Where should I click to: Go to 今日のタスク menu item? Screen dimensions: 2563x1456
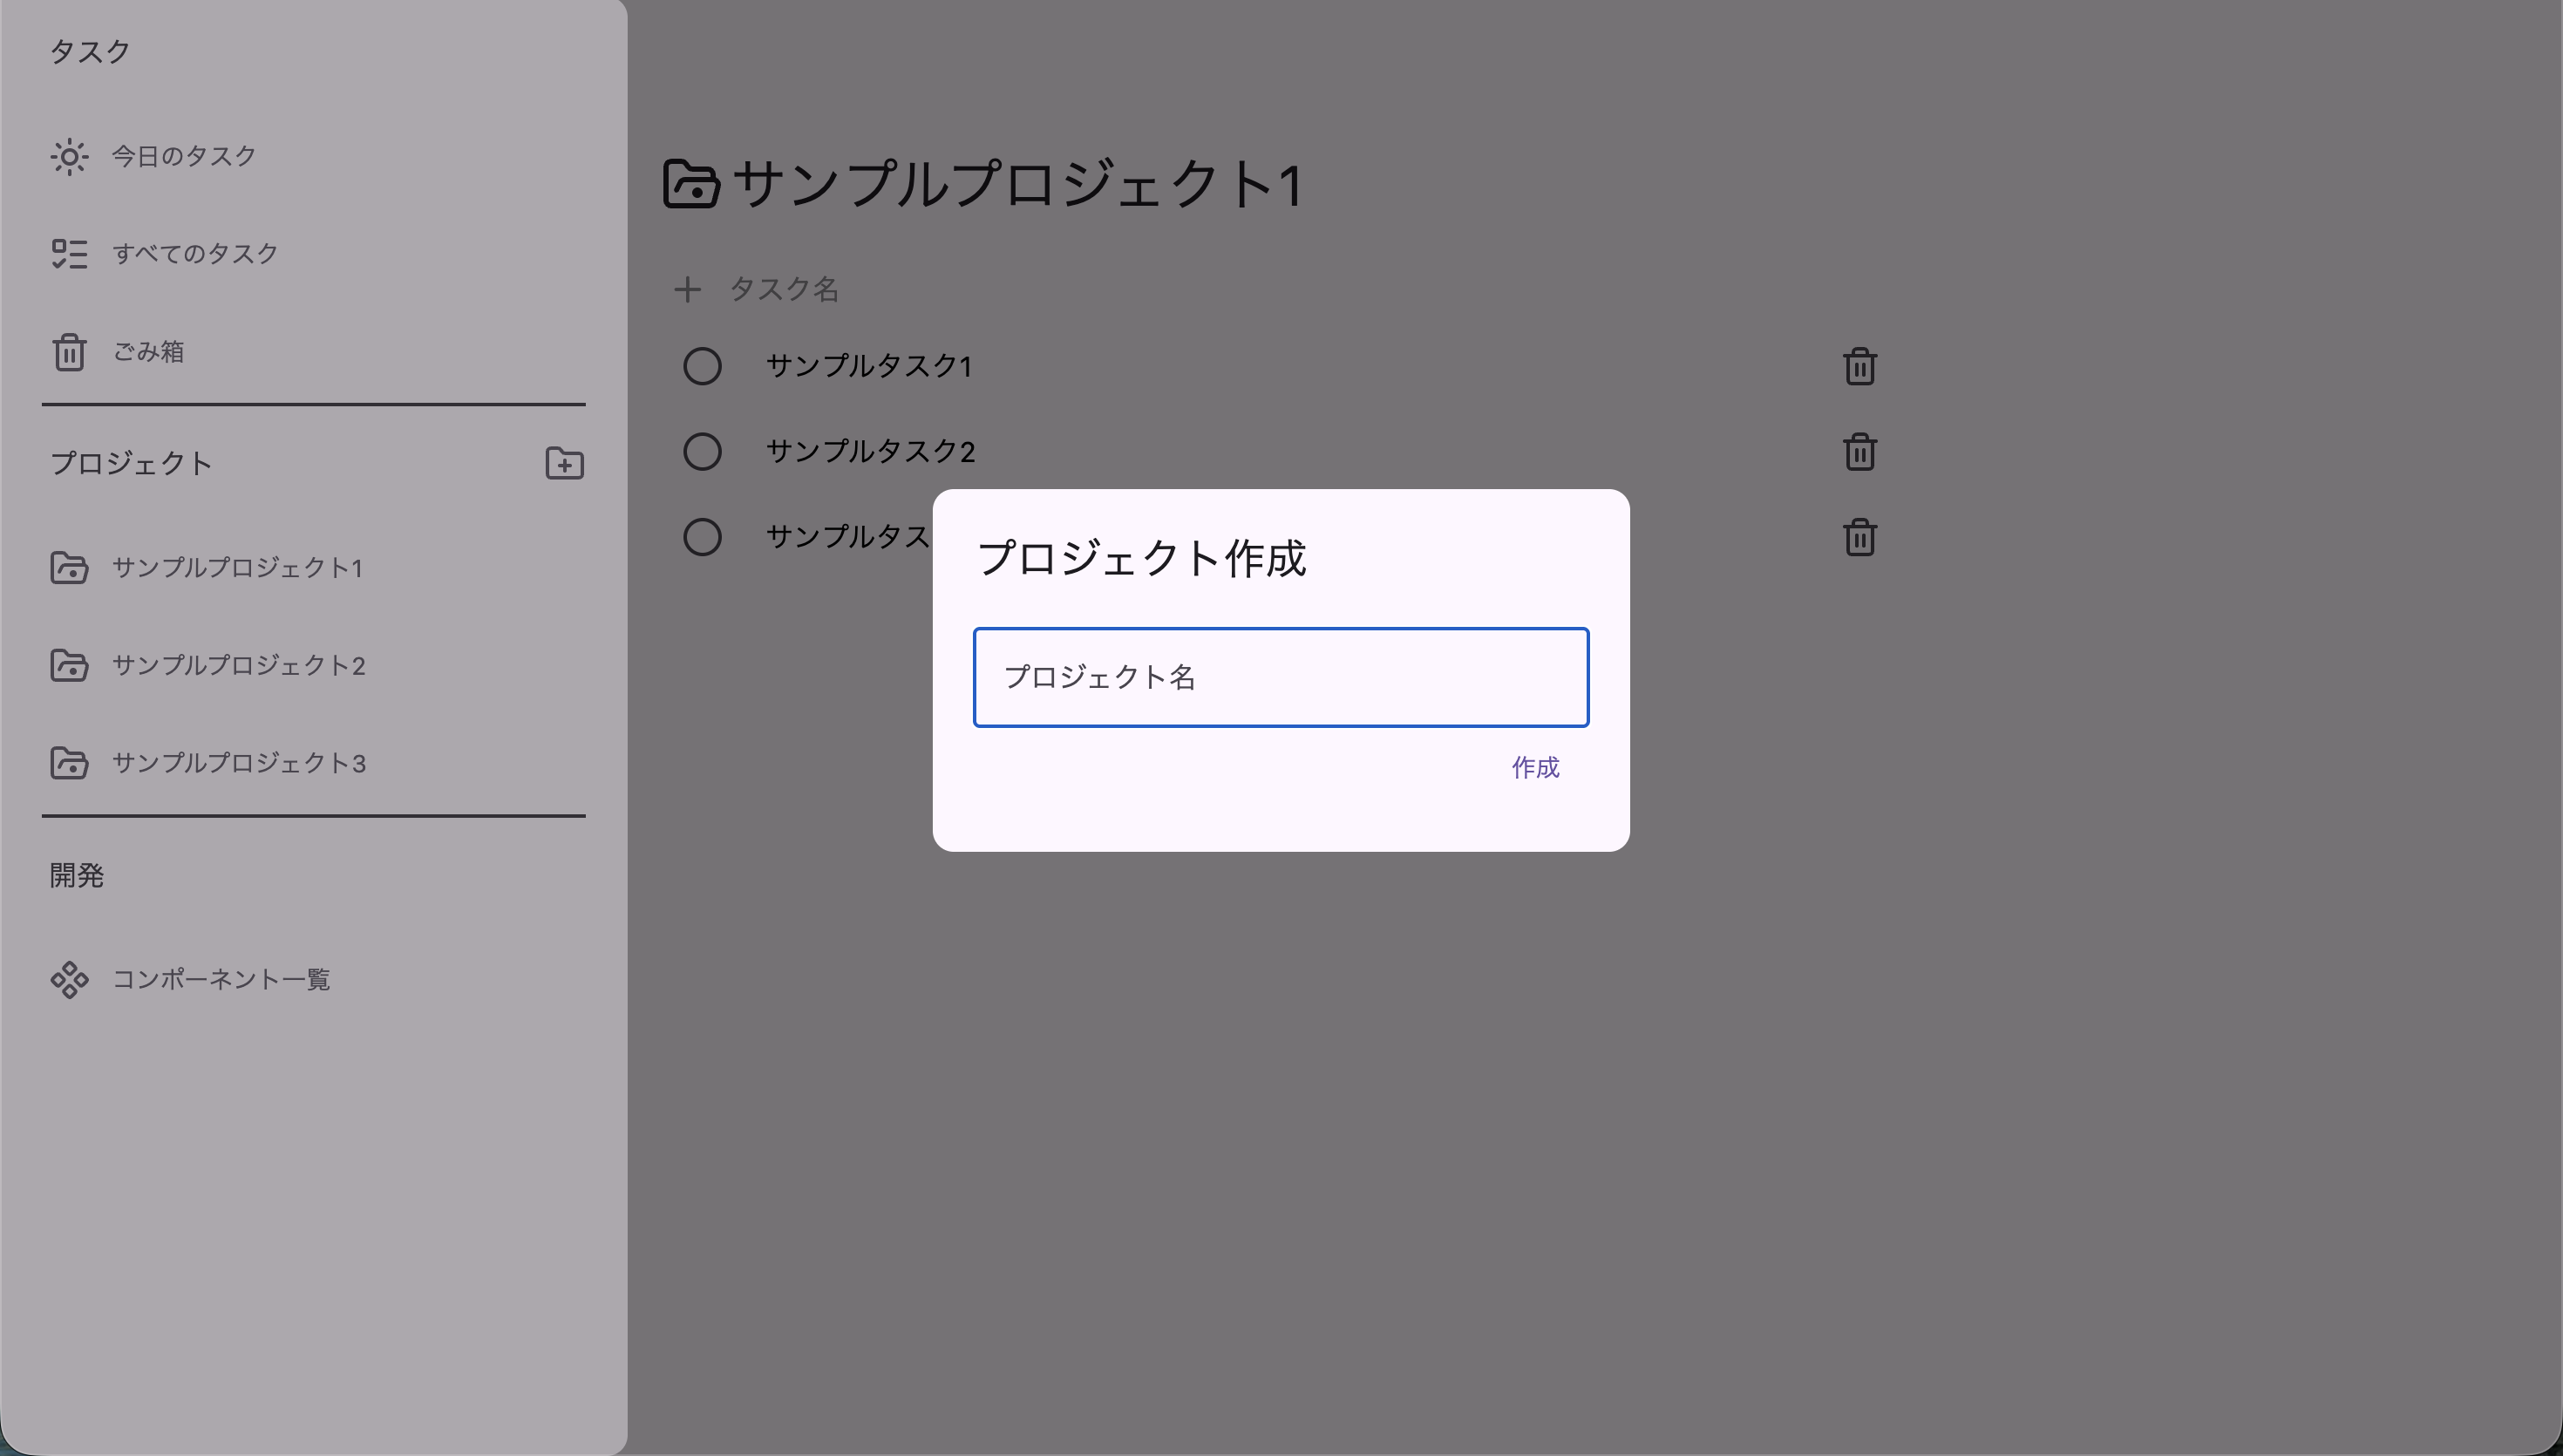tap(184, 157)
